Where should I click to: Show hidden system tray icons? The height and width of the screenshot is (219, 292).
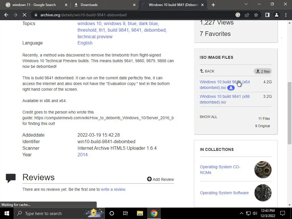point(241,213)
